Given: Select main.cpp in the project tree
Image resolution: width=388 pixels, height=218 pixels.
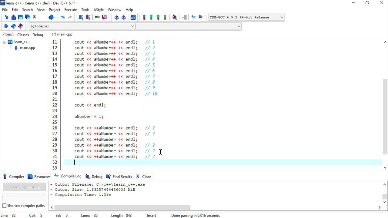Looking at the screenshot, I should click(x=28, y=48).
